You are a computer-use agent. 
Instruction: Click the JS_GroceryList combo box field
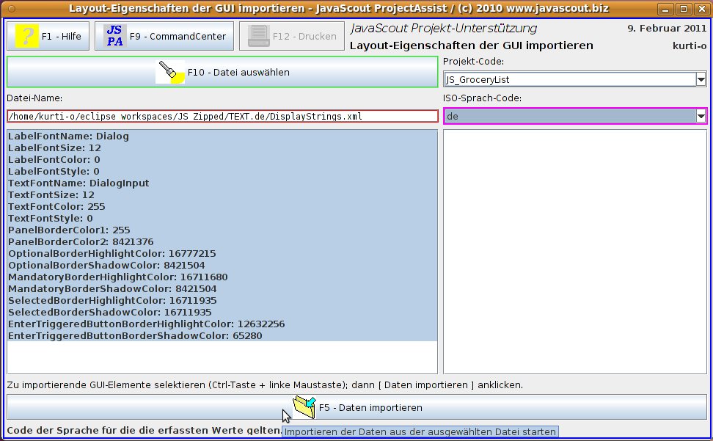click(x=568, y=79)
